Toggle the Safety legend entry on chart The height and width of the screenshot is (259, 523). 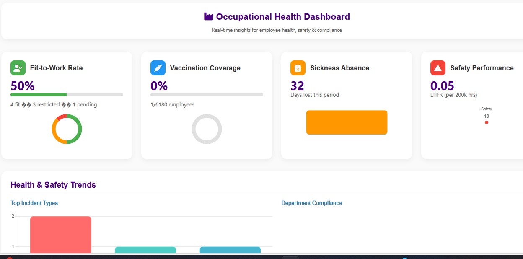(x=486, y=109)
